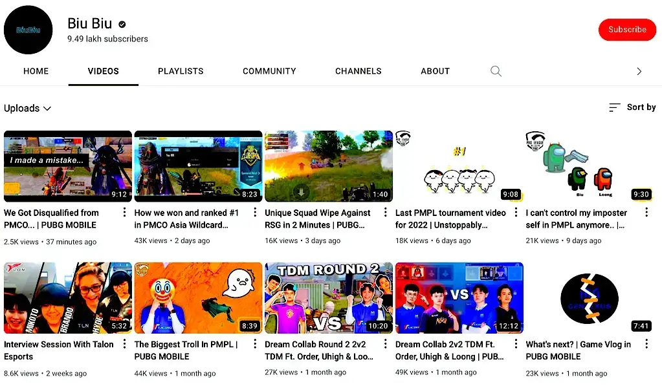Click the verified badge beside Biu Biu
Screen dimensions: 662x386
(122, 25)
